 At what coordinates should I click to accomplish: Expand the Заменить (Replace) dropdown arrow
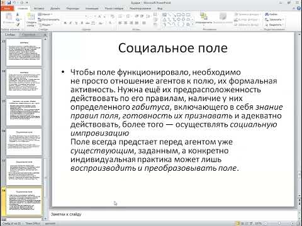click(x=283, y=19)
